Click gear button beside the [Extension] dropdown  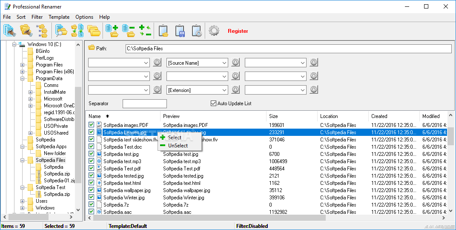coord(235,89)
